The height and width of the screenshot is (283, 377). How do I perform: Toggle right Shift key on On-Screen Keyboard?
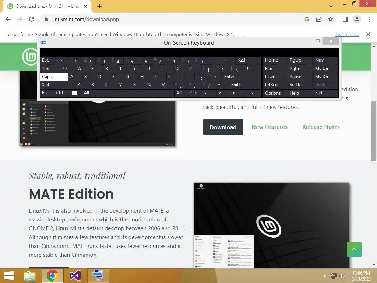[x=245, y=85]
